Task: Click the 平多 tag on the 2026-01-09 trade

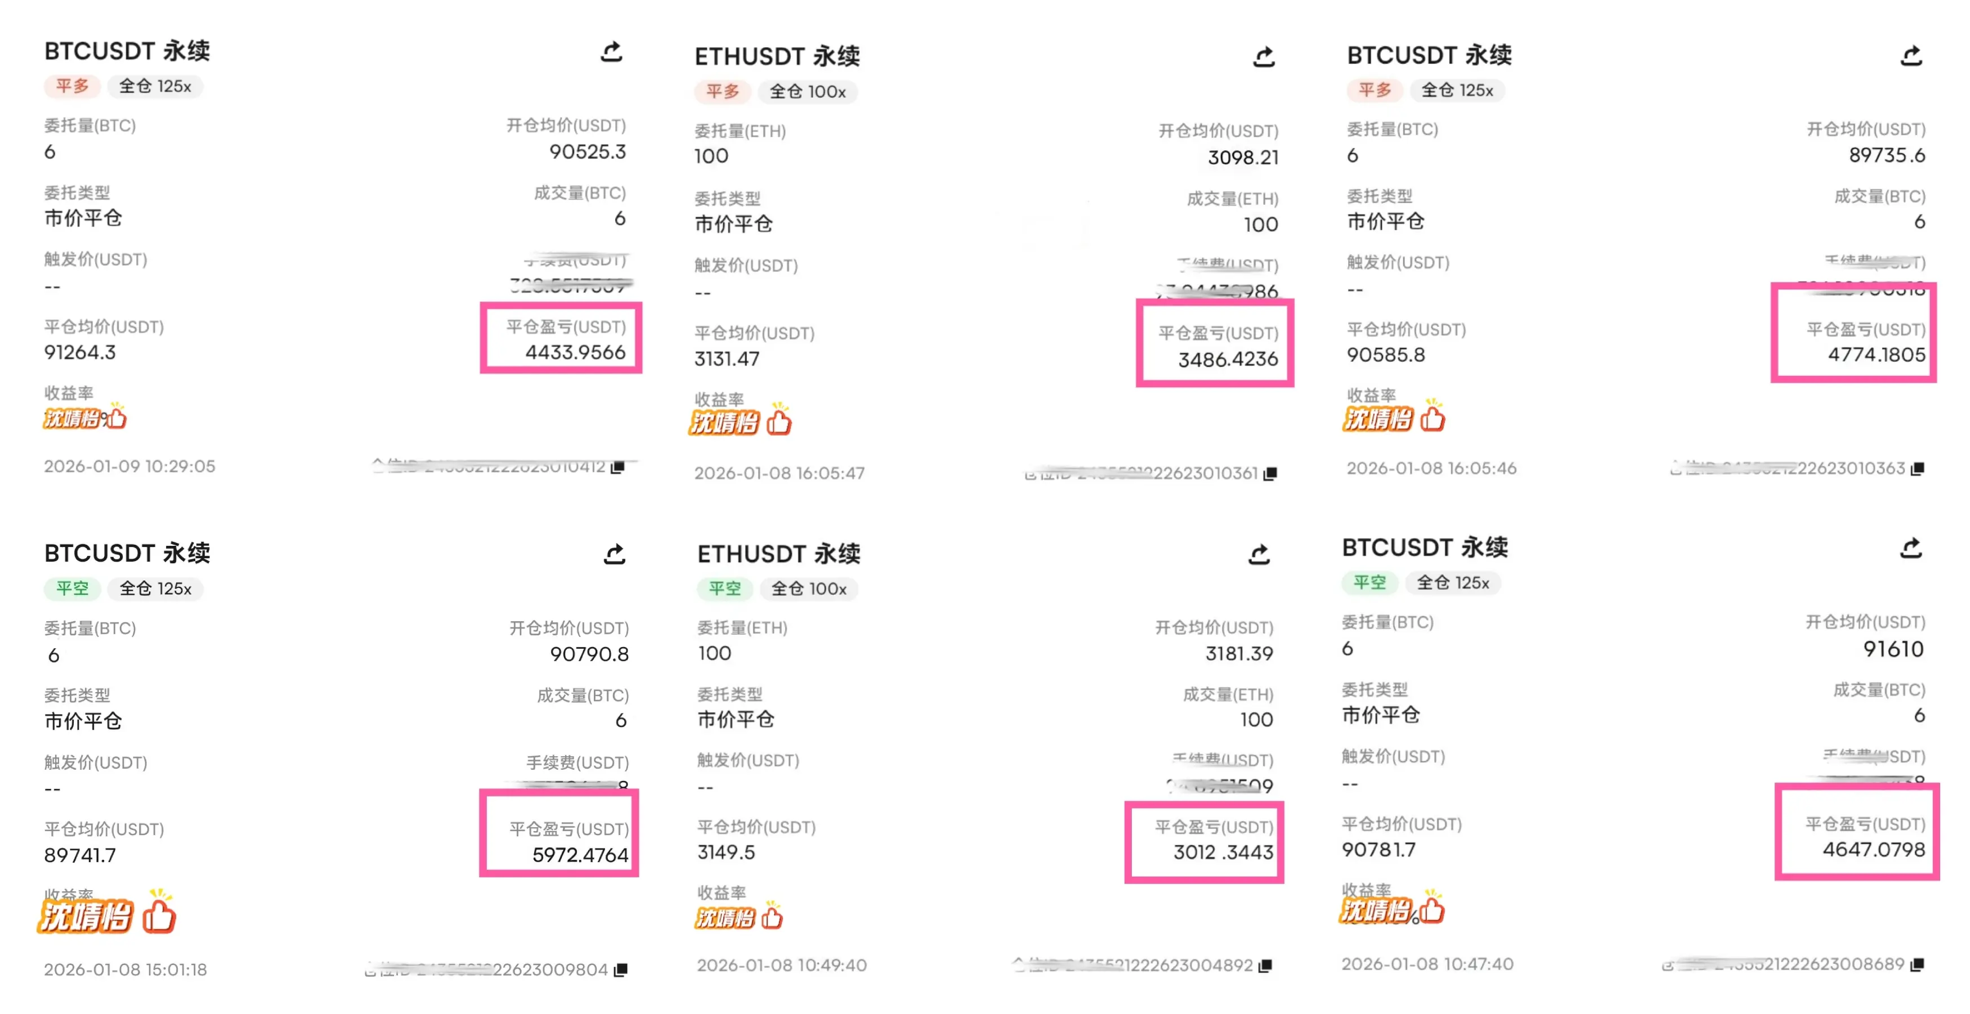Action: [x=72, y=87]
